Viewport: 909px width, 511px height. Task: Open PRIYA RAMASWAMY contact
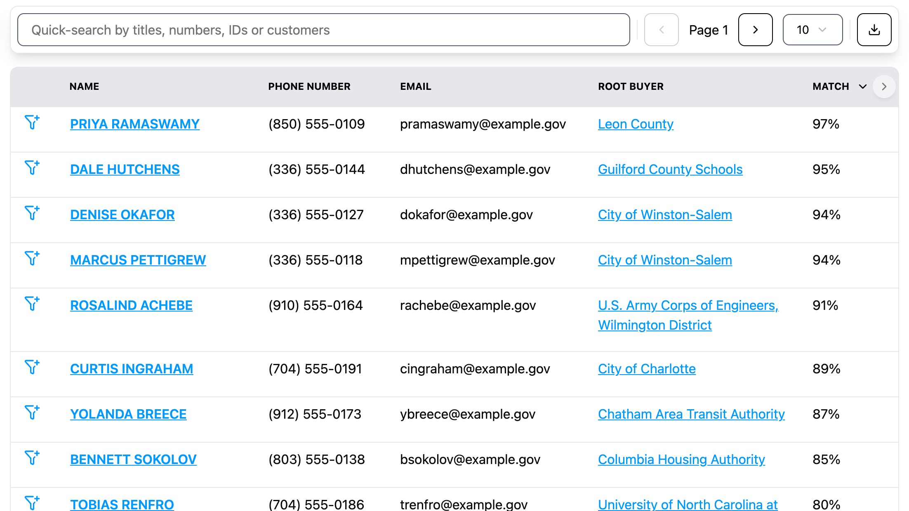[x=135, y=124]
